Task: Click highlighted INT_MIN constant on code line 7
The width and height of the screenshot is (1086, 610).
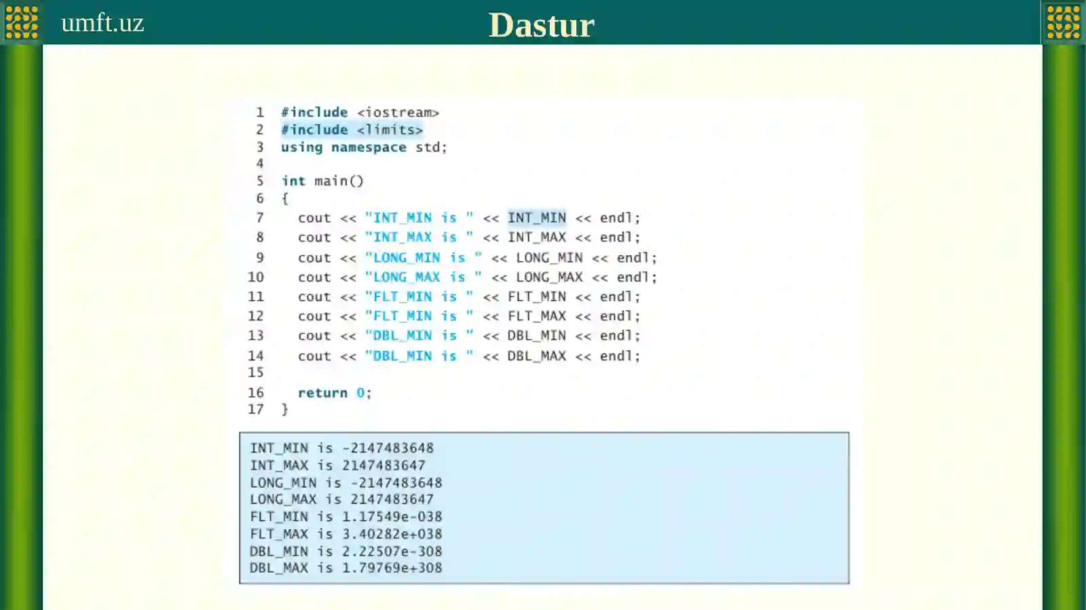Action: [536, 218]
